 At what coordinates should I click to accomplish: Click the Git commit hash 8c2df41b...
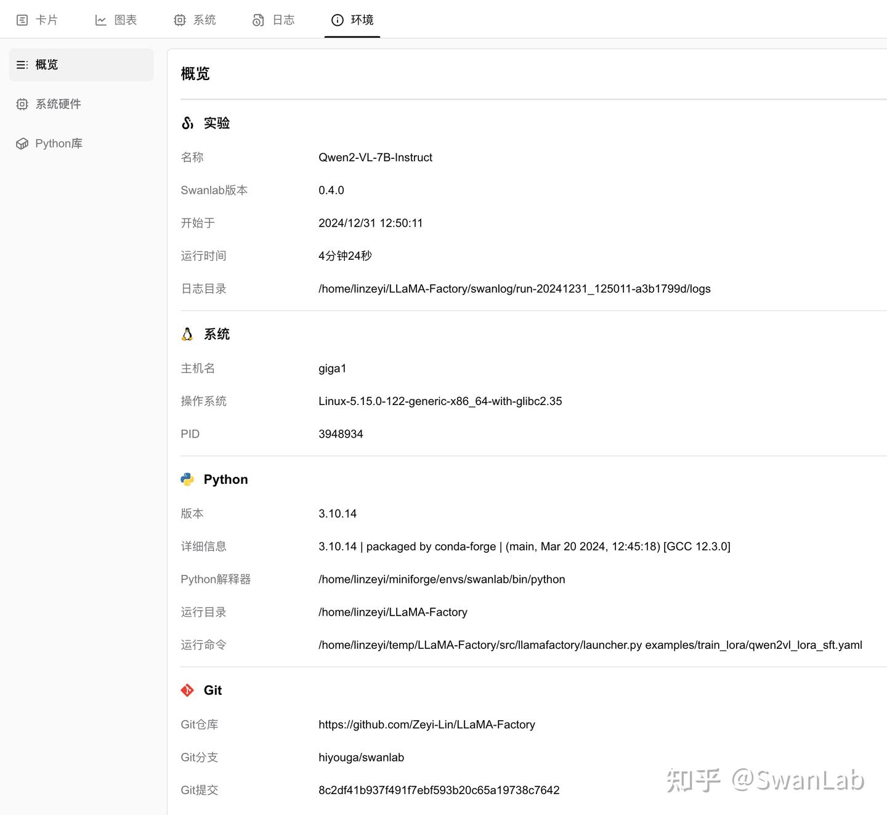click(x=439, y=790)
